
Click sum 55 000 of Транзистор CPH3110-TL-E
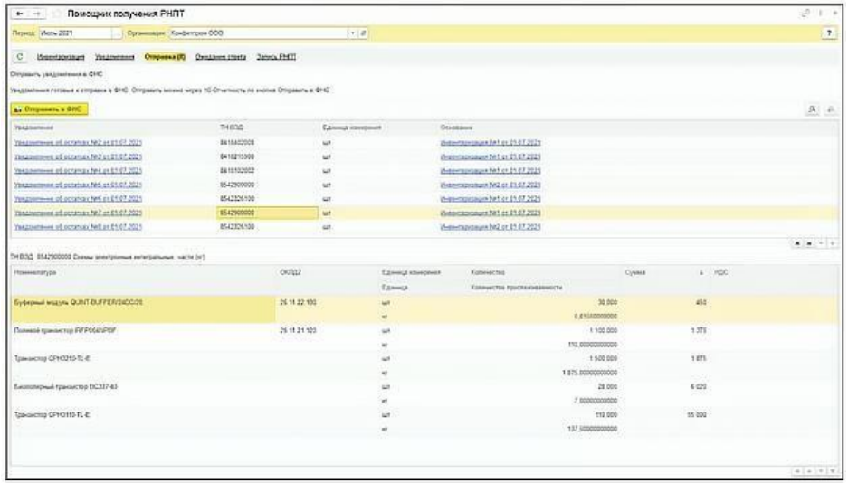697,415
